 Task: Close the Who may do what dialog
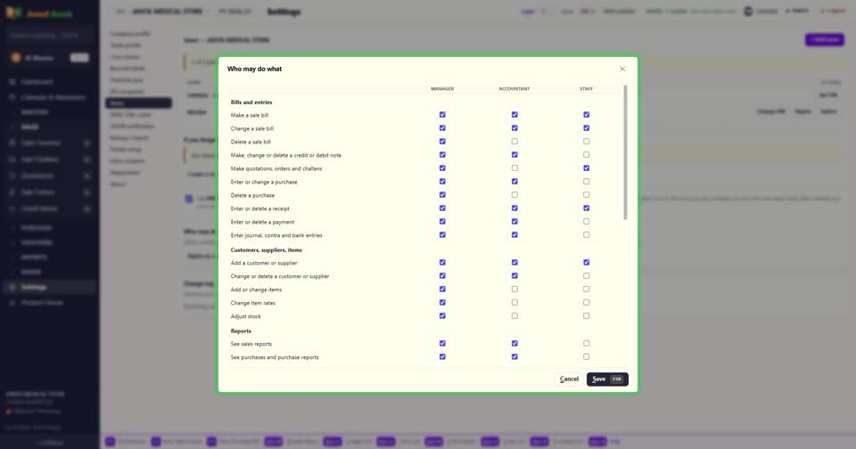[622, 69]
